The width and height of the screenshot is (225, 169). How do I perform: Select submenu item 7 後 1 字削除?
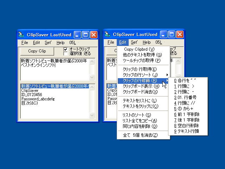click(188, 120)
